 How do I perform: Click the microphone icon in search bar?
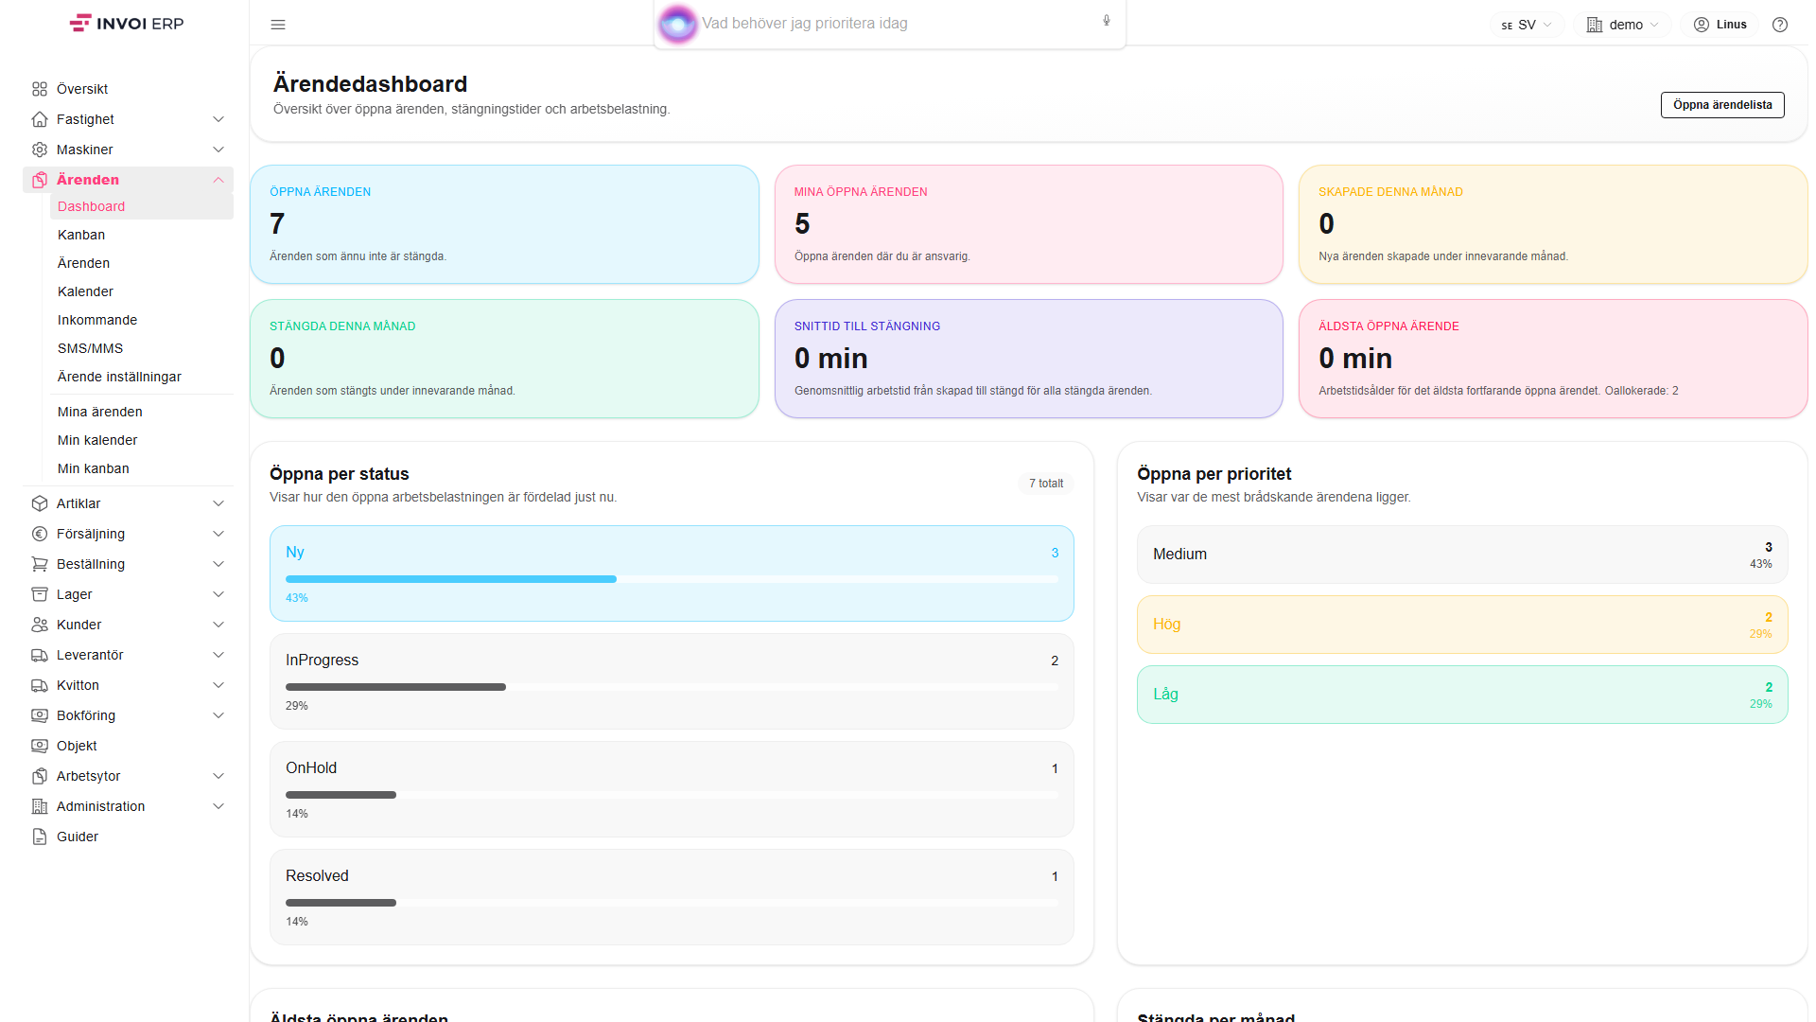point(1107,21)
